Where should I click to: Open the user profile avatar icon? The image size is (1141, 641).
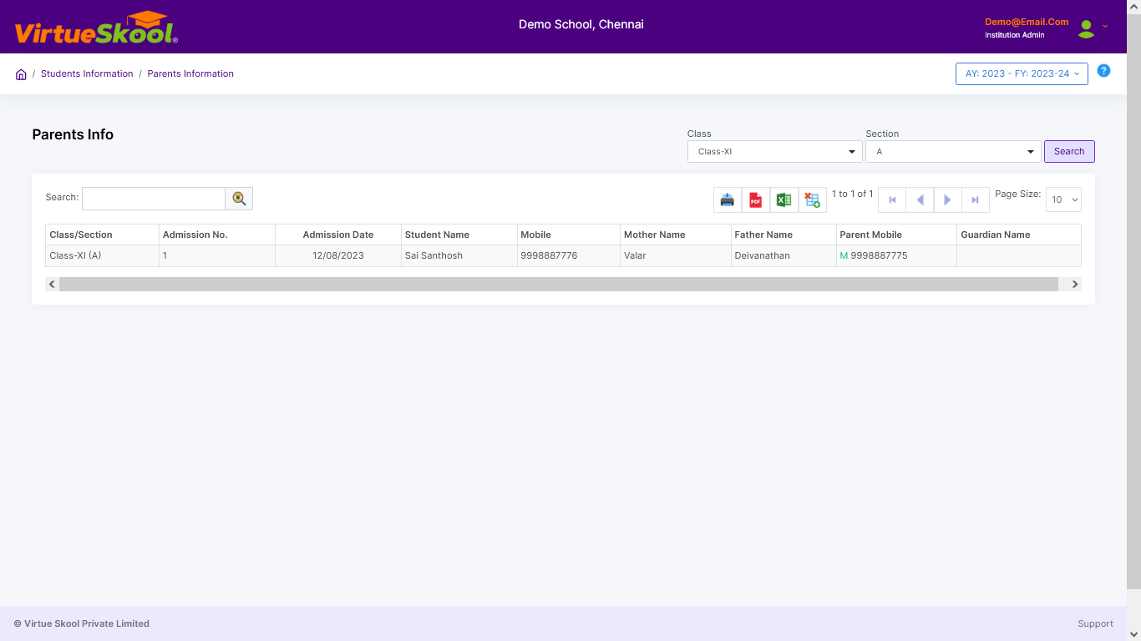tap(1086, 29)
